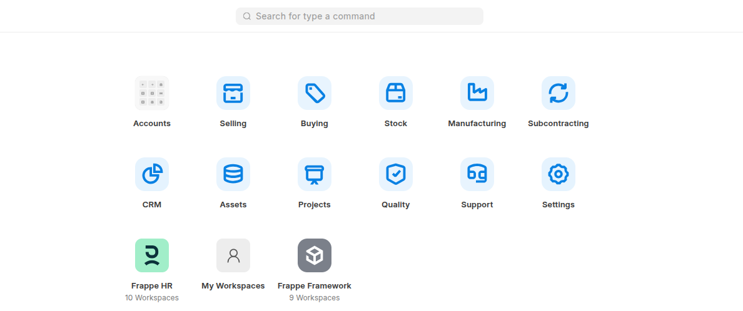
Task: Open the My Workspaces person icon
Action: [x=233, y=255]
